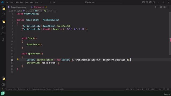Open the Selection menu

[19, 2]
